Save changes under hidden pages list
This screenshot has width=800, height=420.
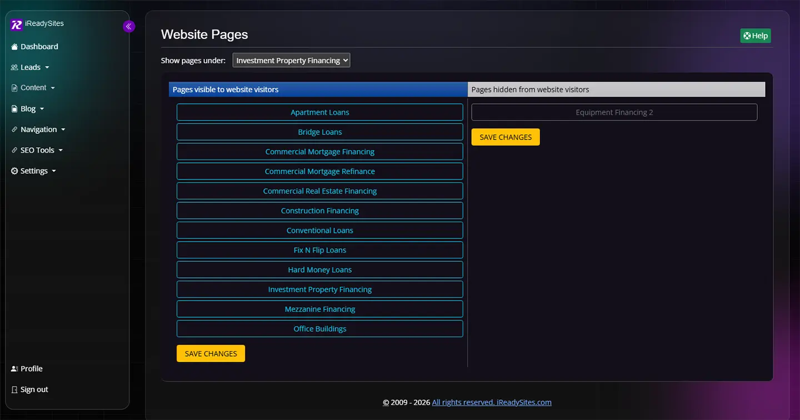(x=506, y=137)
